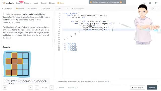Go to Problems page

tap(28, 3)
